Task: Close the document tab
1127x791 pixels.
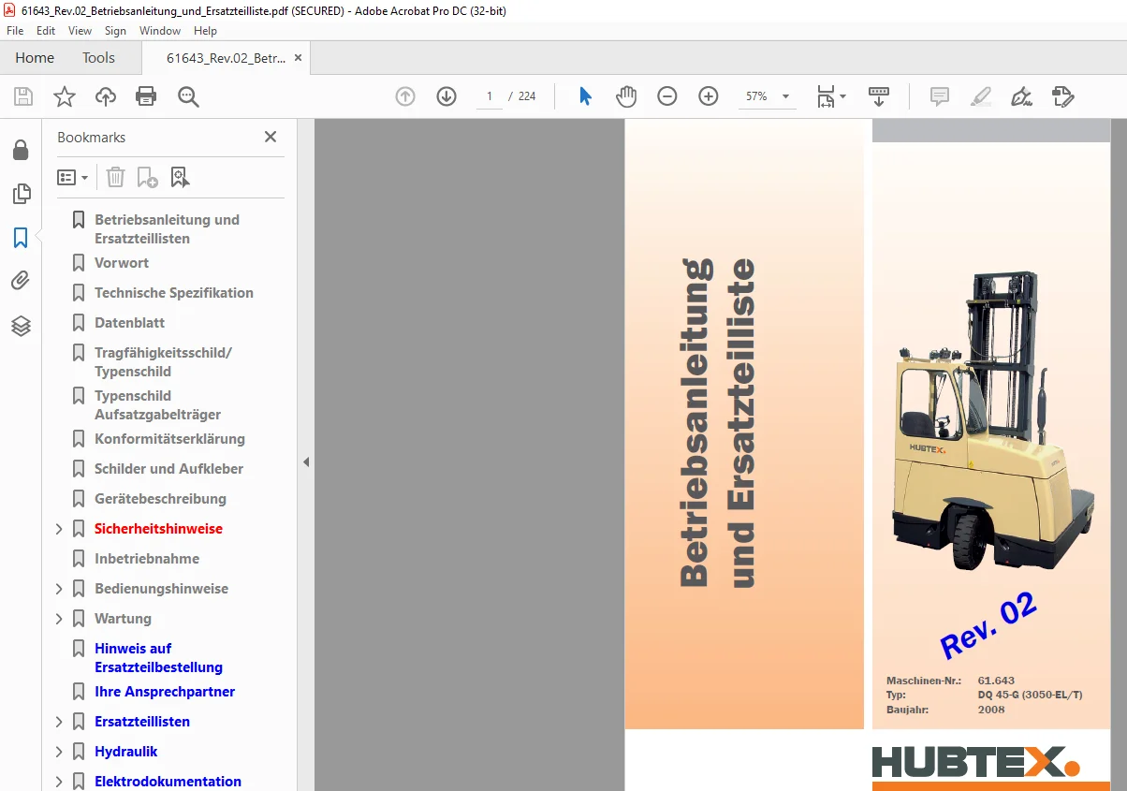Action: pos(299,58)
